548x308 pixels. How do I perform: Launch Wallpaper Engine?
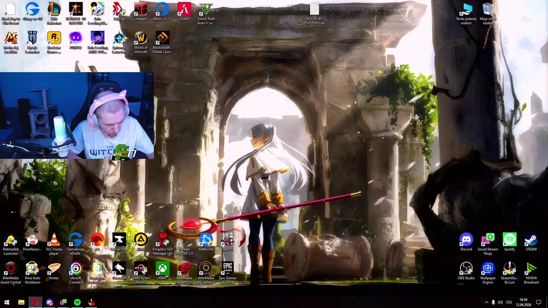pyautogui.click(x=488, y=273)
